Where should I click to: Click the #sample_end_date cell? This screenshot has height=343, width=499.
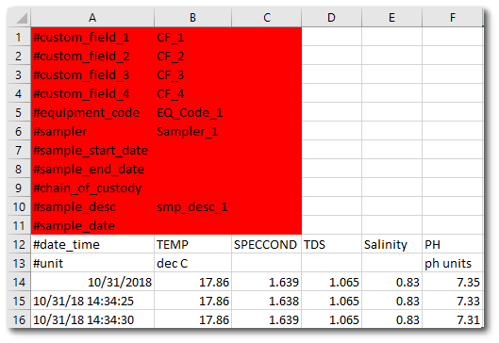(x=92, y=169)
